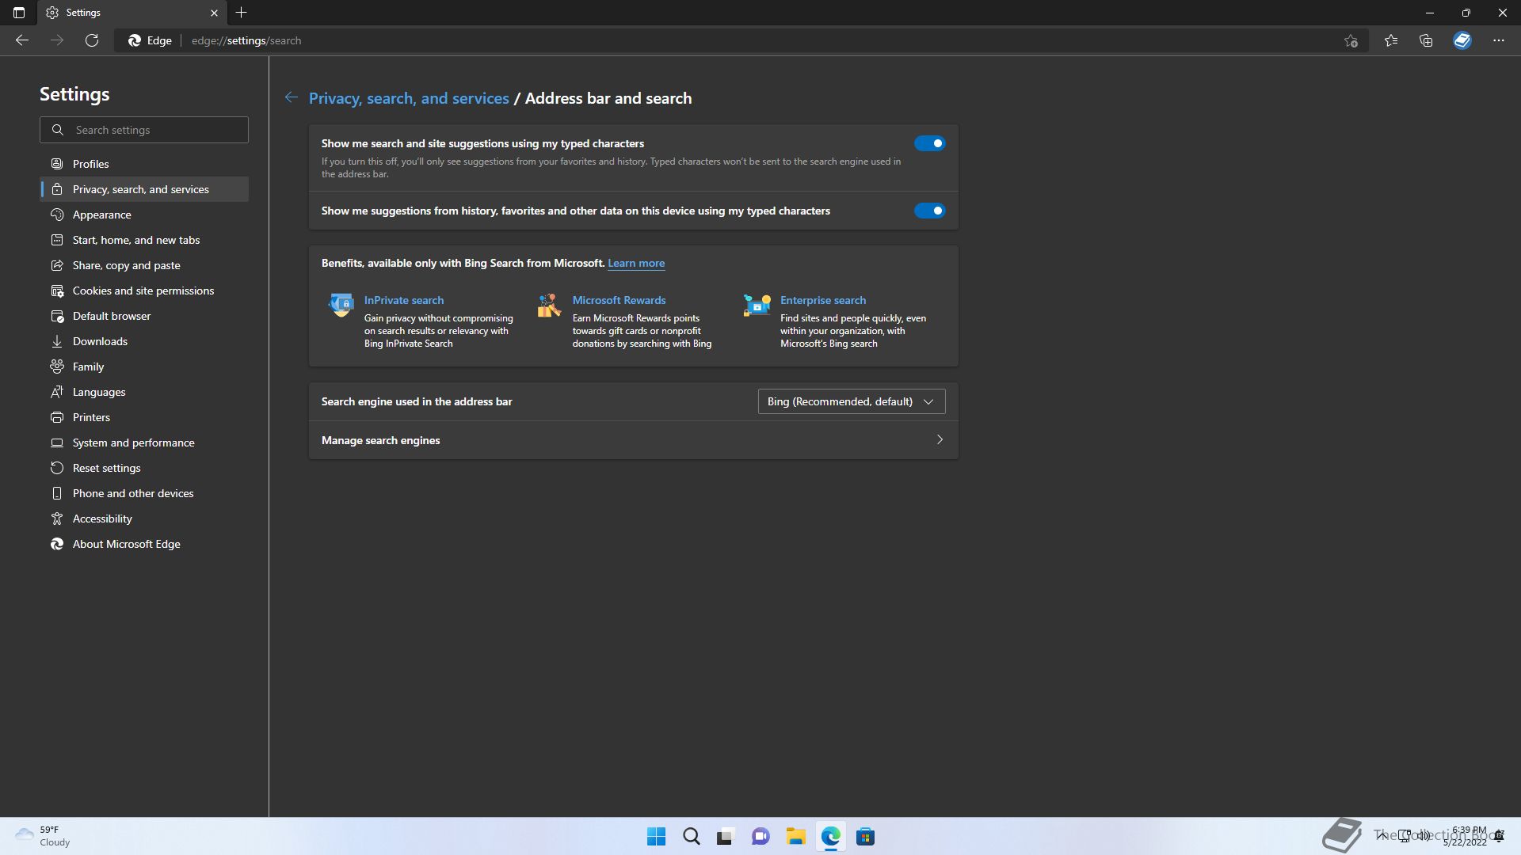This screenshot has width=1521, height=855.
Task: Open the Favorites list icon
Action: click(x=1391, y=40)
